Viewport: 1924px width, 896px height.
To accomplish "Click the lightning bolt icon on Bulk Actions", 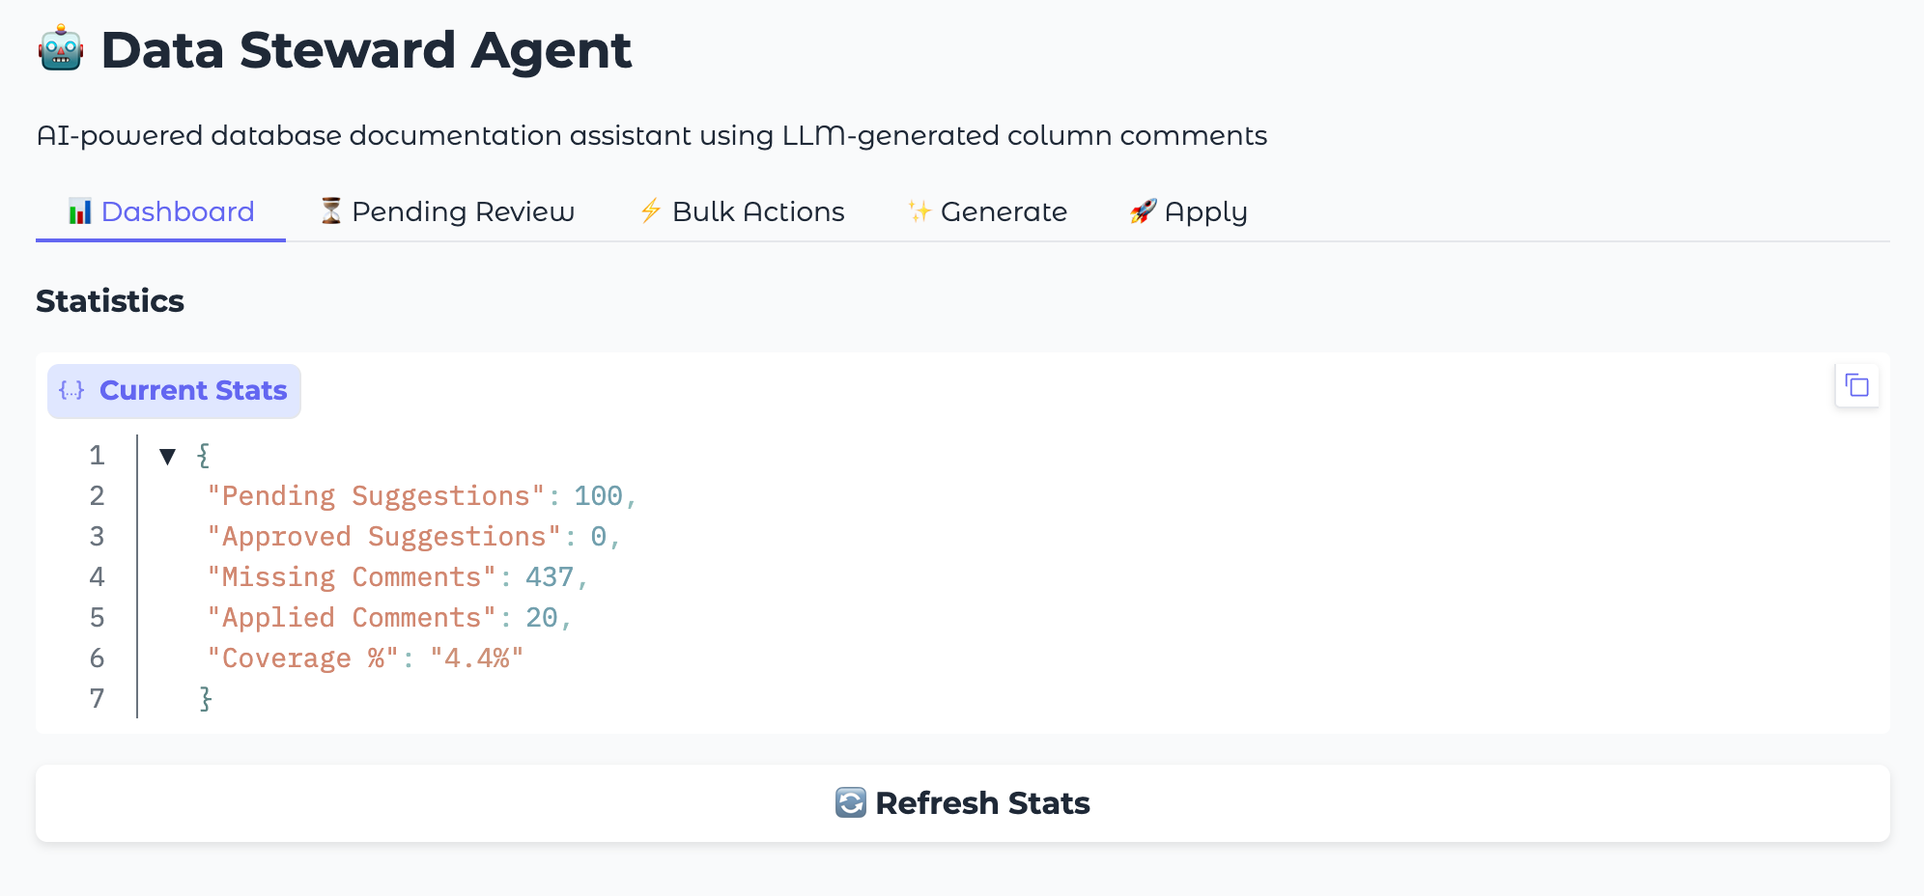I will pyautogui.click(x=651, y=211).
